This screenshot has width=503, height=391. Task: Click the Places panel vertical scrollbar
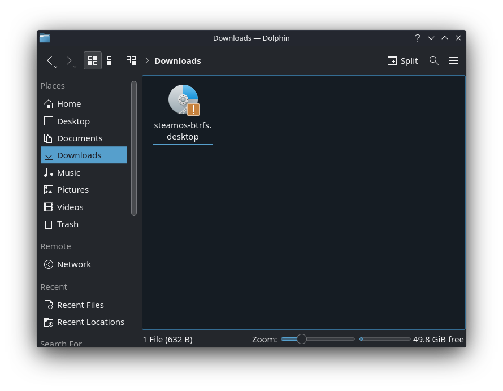pyautogui.click(x=134, y=148)
